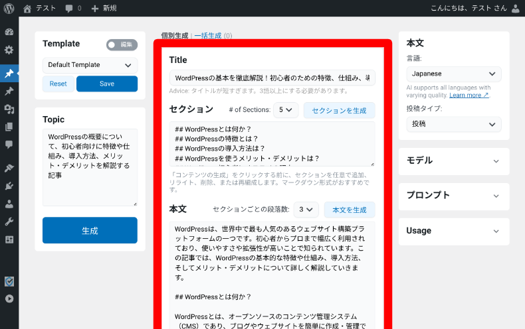Open the Users icon in sidebar
This screenshot has height=329, width=525.
(9, 204)
